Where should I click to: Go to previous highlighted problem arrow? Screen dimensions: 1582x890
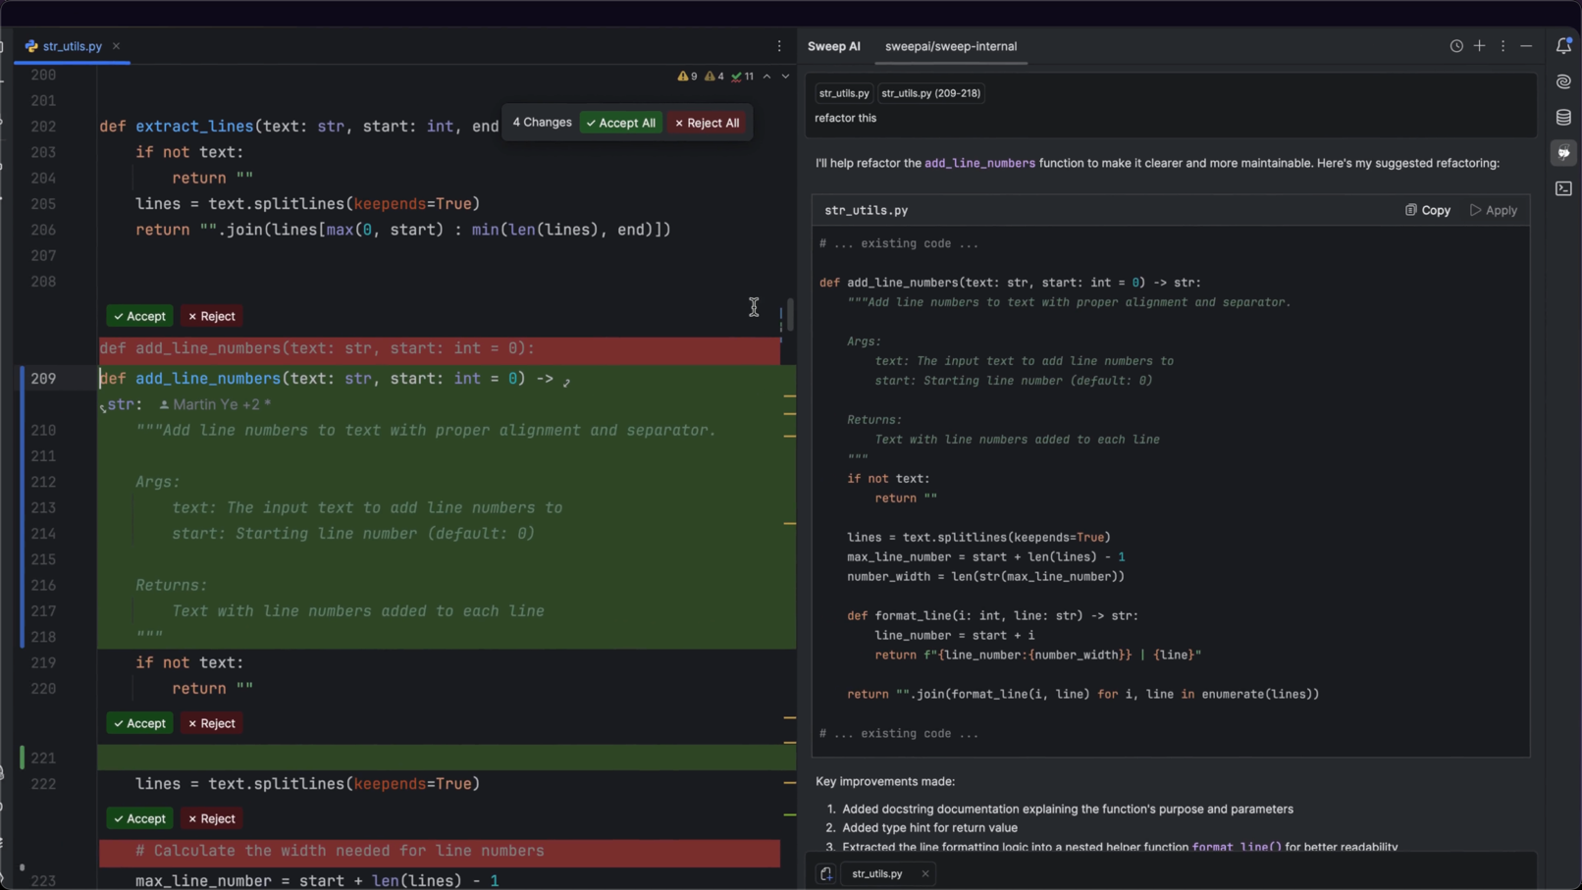[x=767, y=76]
